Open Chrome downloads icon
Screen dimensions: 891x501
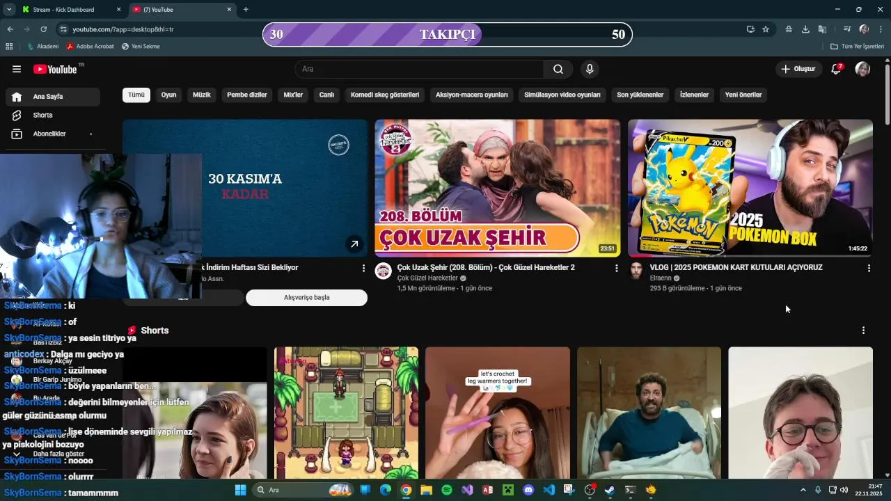(x=805, y=29)
